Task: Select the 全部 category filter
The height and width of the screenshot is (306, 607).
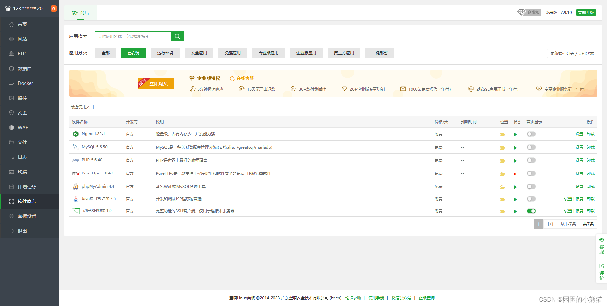Action: point(106,53)
